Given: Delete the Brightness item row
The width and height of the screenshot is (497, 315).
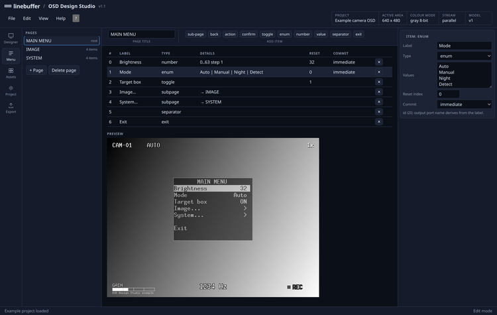Looking at the screenshot, I should 379,62.
